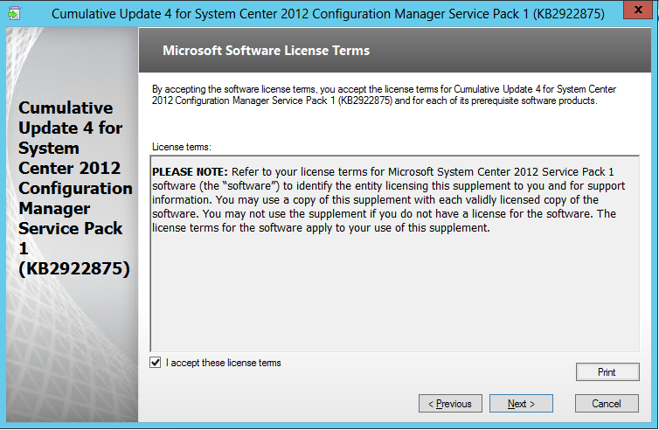
Task: Click the installer icon in title bar
Action: click(12, 13)
